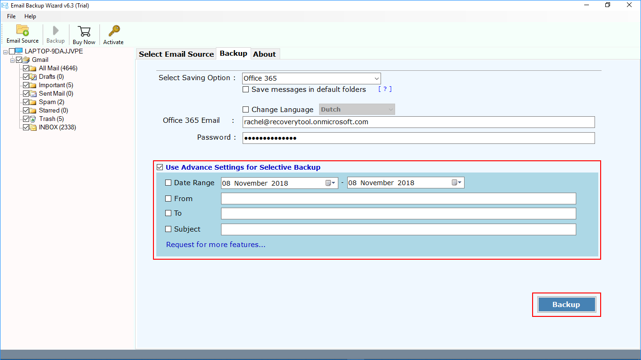Select Sent Mail (0) folder label
Image resolution: width=641 pixels, height=360 pixels.
(56, 93)
